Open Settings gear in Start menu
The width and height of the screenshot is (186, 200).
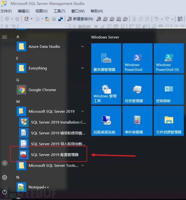[5, 177]
